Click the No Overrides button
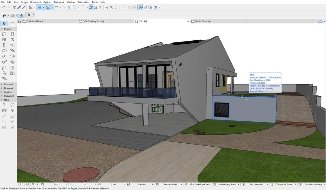The height and width of the screenshot is (190, 326). click(256, 184)
